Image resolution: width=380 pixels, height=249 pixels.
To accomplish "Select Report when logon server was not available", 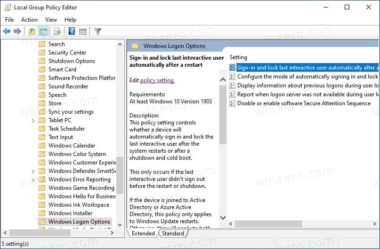I will [304, 94].
